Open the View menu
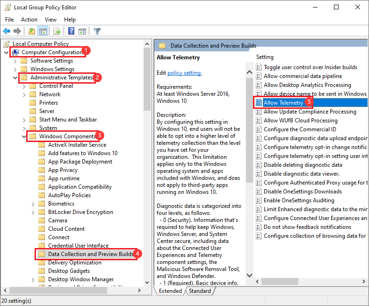The image size is (369, 306). pos(51,20)
